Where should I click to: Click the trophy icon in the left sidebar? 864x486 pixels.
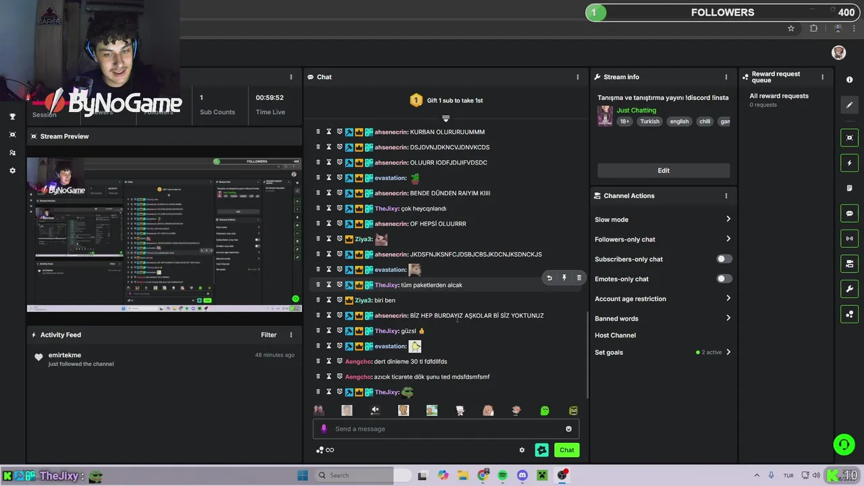click(12, 117)
